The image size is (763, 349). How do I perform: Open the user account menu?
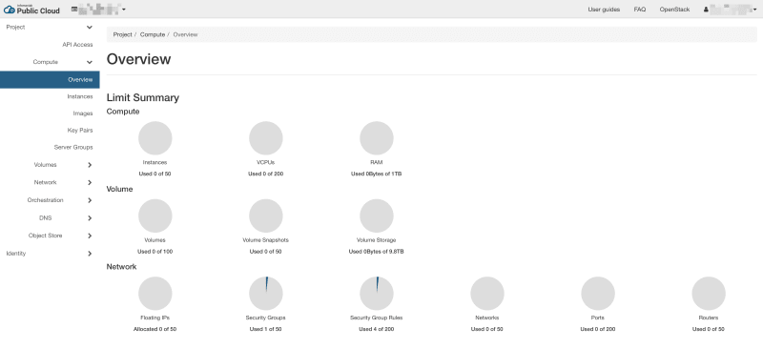[731, 10]
